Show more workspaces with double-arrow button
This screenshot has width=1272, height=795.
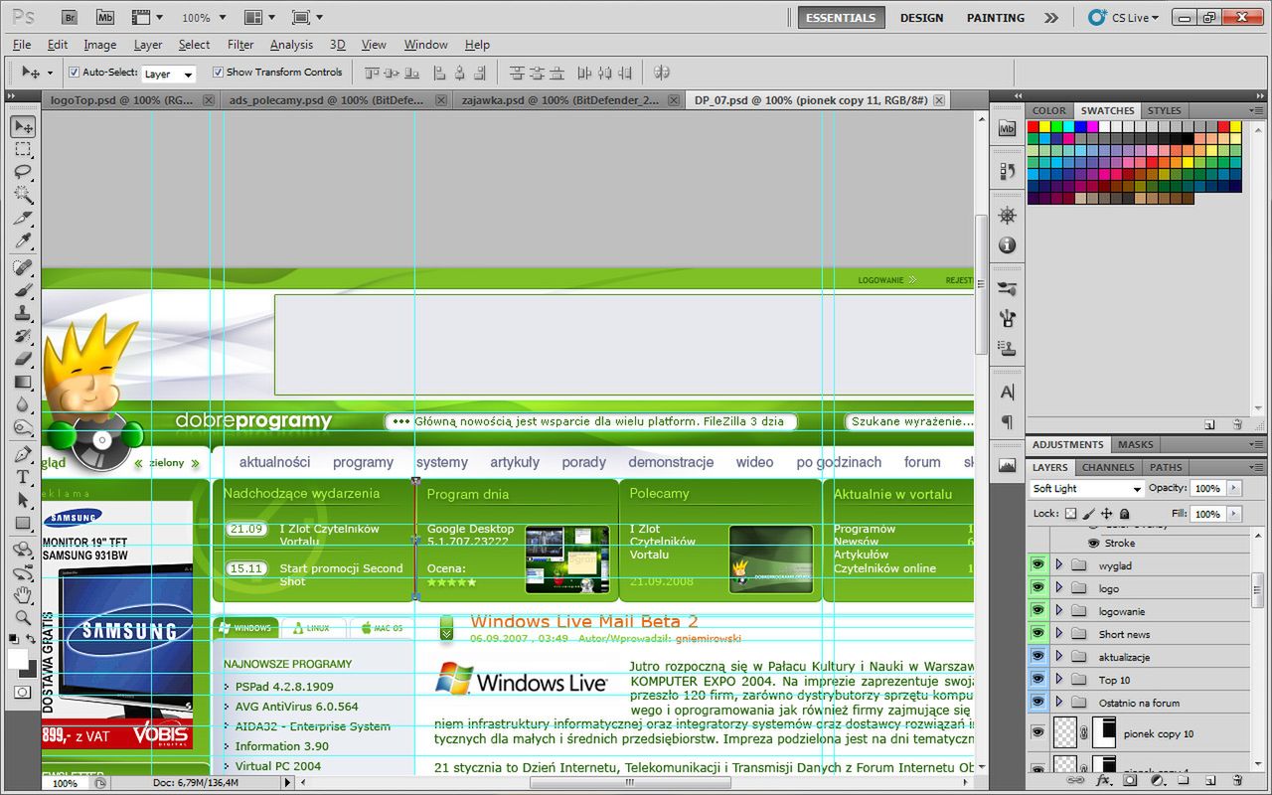pyautogui.click(x=1050, y=18)
